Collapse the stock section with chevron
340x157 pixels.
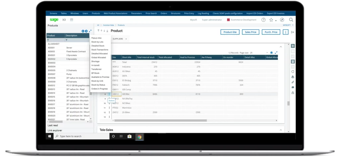pyautogui.click(x=281, y=46)
